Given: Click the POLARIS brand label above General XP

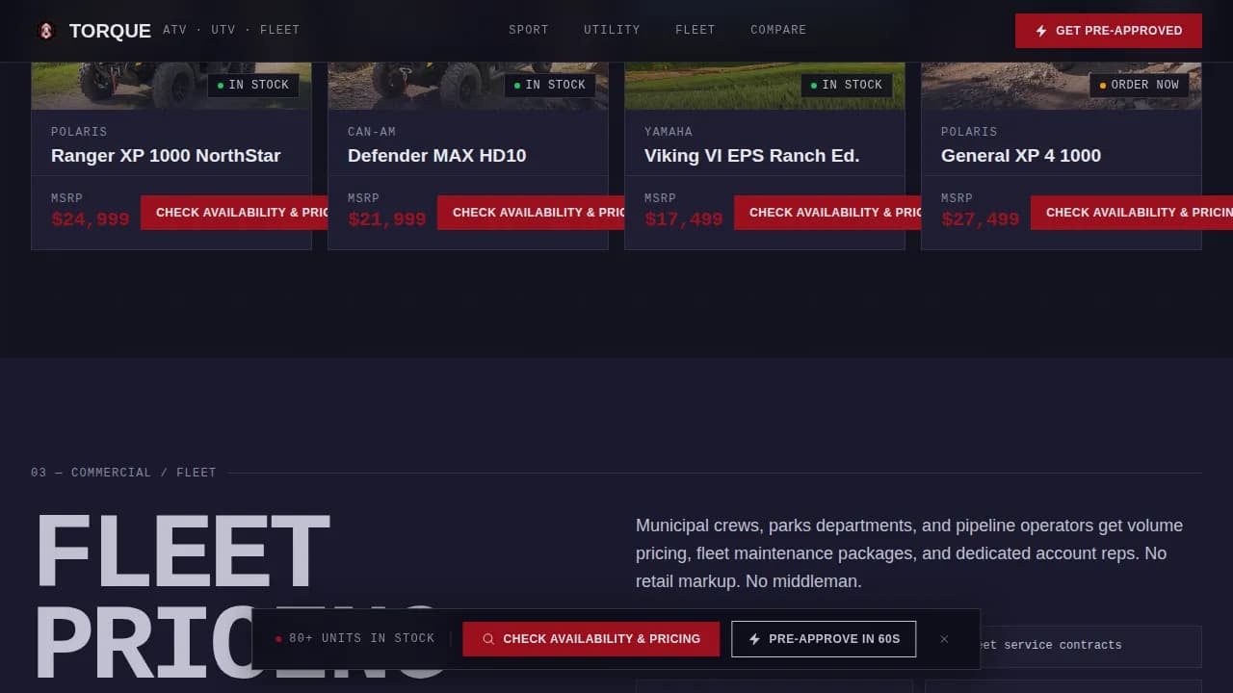Looking at the screenshot, I should point(969,132).
